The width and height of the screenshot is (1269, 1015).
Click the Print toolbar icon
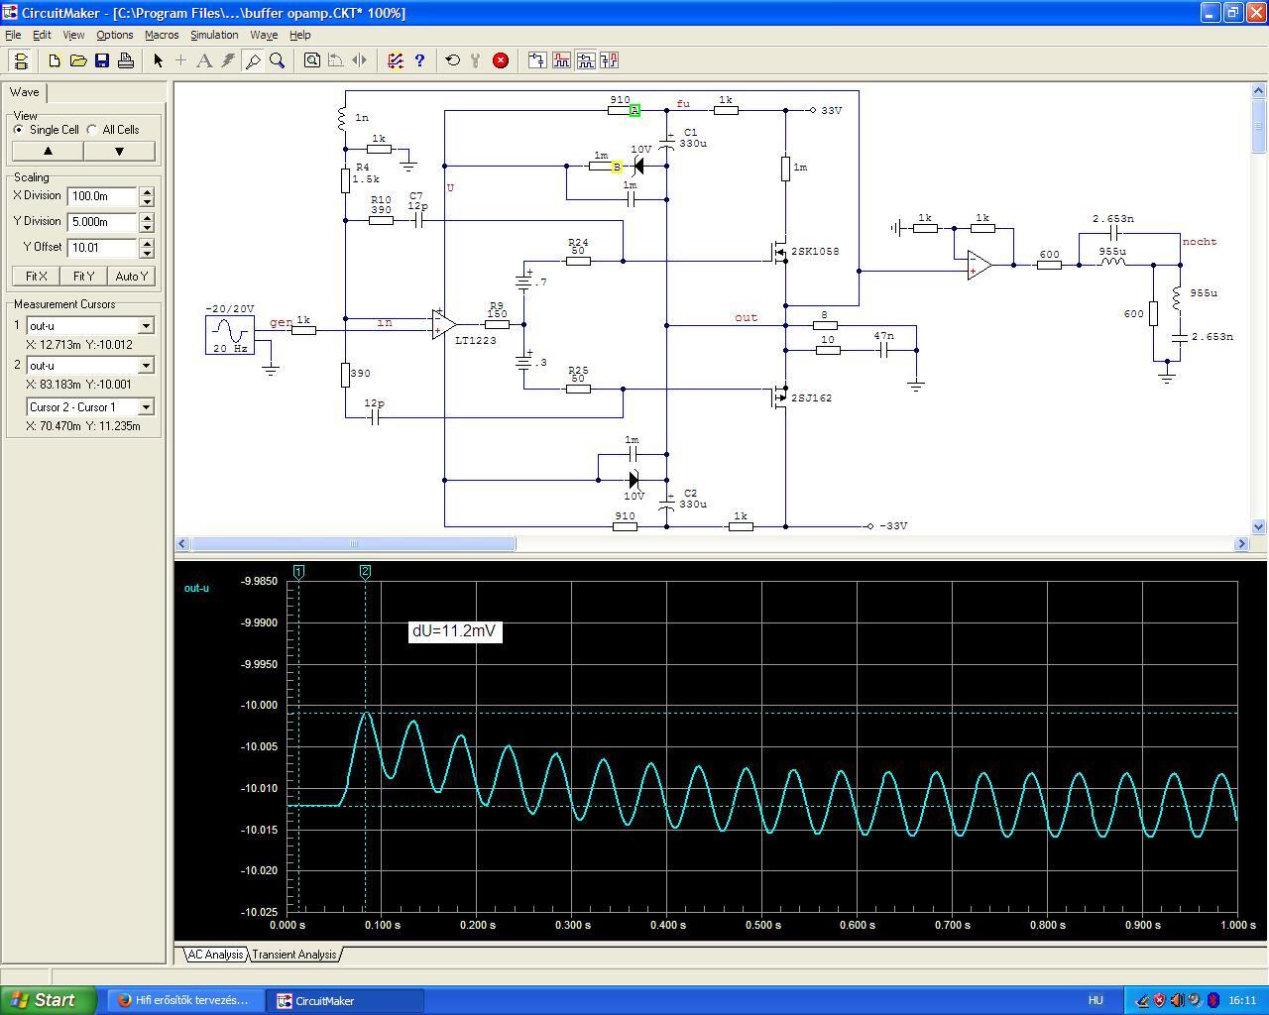126,60
